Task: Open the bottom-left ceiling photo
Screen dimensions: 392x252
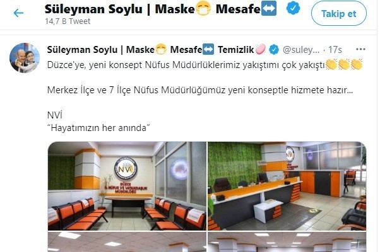Action: [128, 242]
